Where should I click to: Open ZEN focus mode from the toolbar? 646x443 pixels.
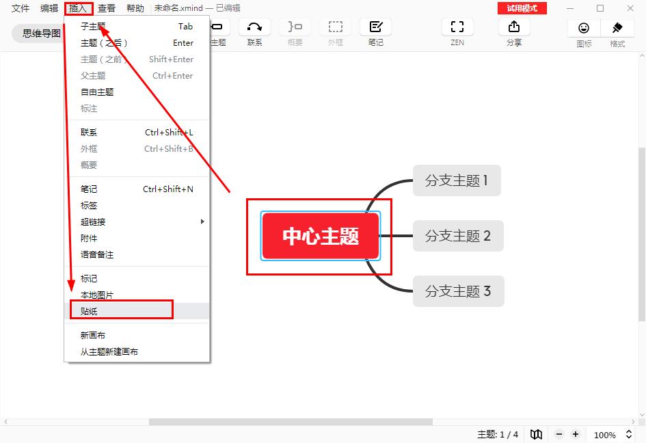[457, 32]
